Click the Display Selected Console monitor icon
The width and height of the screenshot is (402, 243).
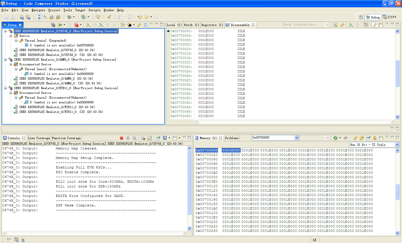coord(165,138)
